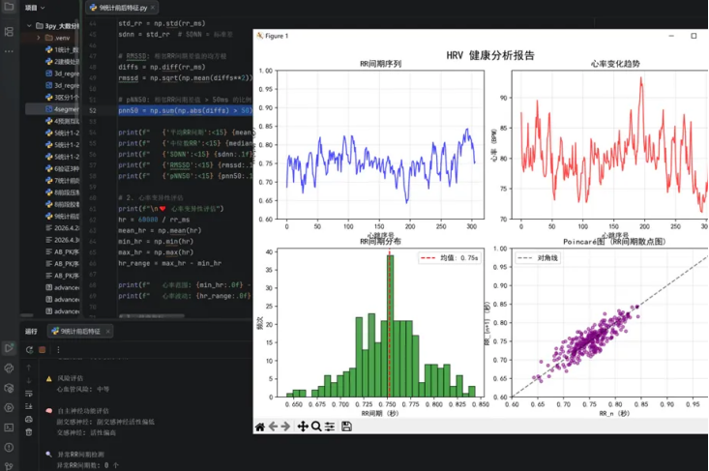
Task: Go forward to the next view in the figure toolbar
Action: [x=285, y=427]
